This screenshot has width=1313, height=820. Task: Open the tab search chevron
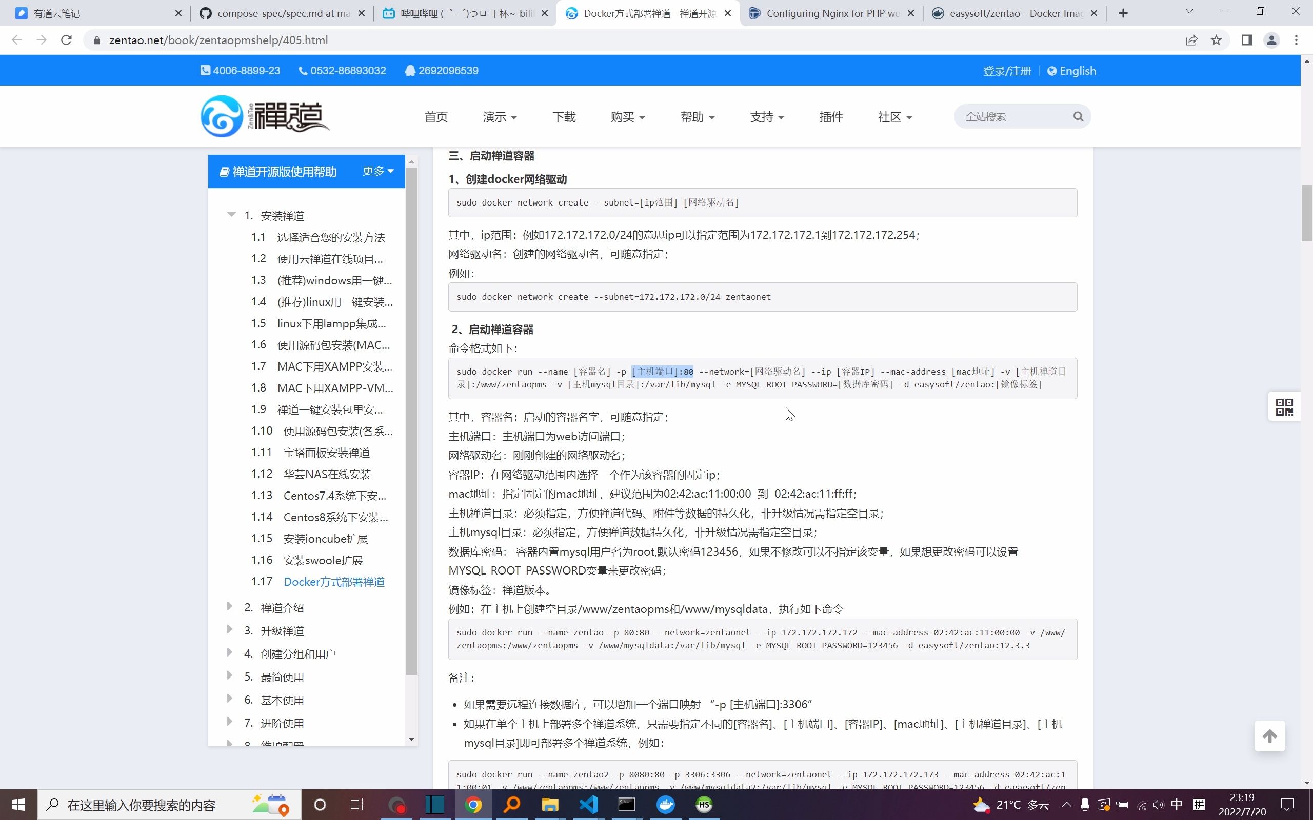[1189, 11]
